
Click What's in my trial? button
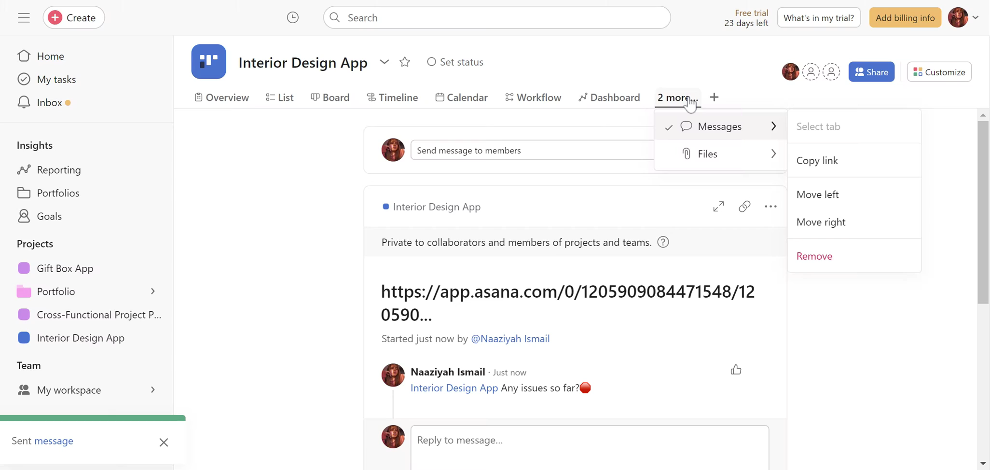tap(819, 17)
